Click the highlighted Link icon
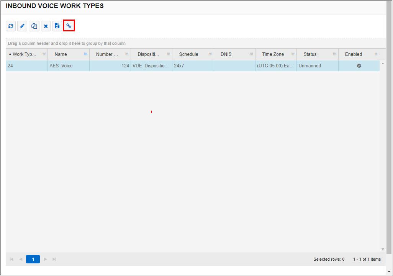This screenshot has height=276, width=393. pos(69,26)
